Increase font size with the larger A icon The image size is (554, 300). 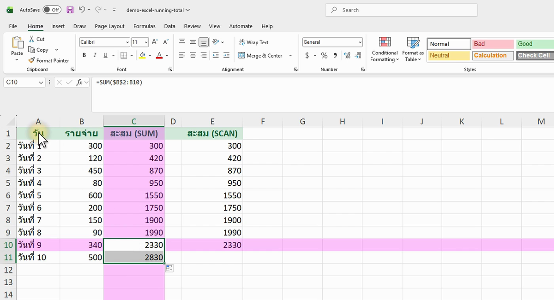155,42
